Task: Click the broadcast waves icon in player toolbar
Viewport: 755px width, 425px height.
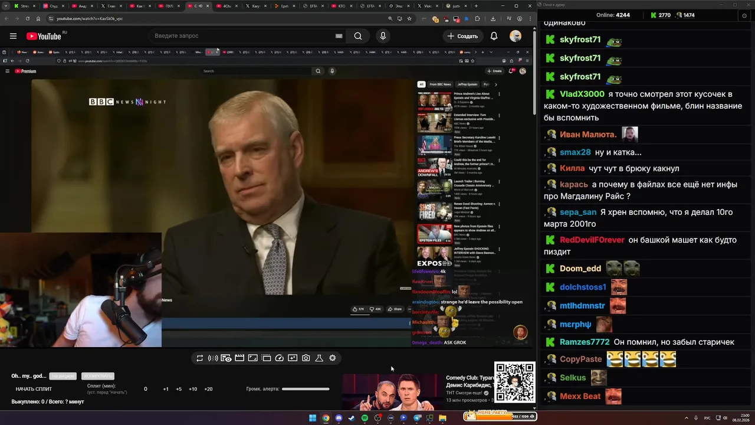Action: point(213,358)
